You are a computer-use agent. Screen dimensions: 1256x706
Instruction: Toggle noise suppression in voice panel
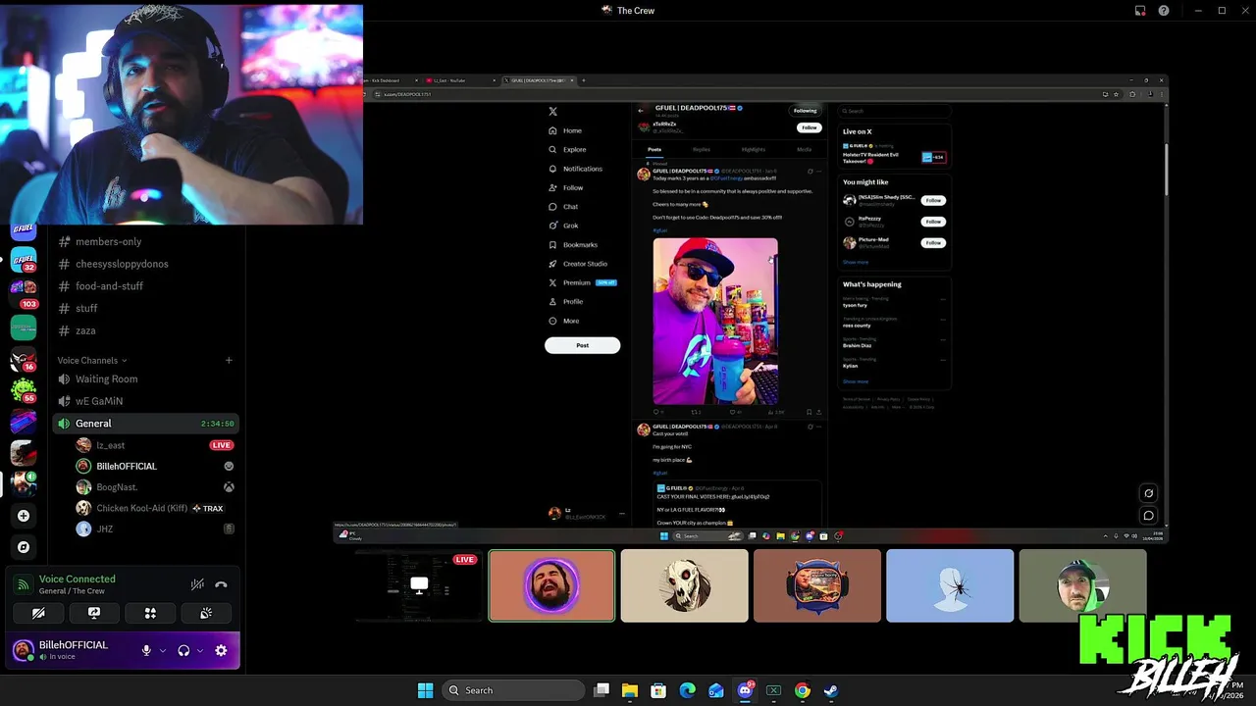point(197,584)
